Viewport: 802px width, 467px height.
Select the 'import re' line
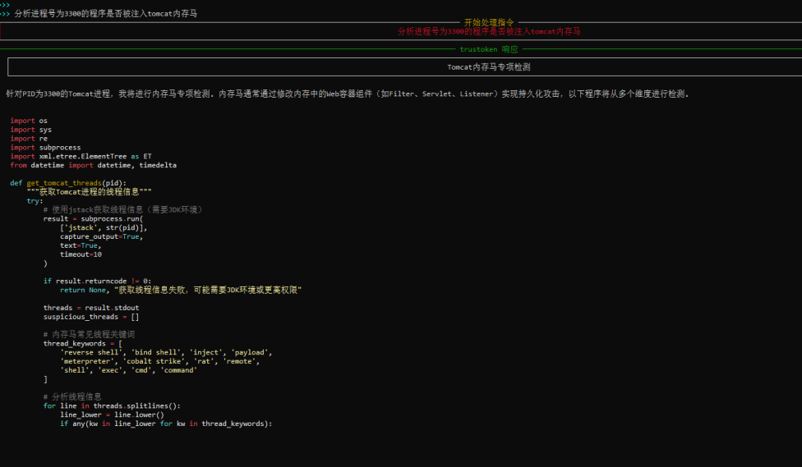click(29, 139)
